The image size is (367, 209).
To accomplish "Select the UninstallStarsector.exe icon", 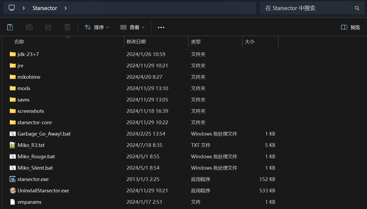I will coord(12,191).
